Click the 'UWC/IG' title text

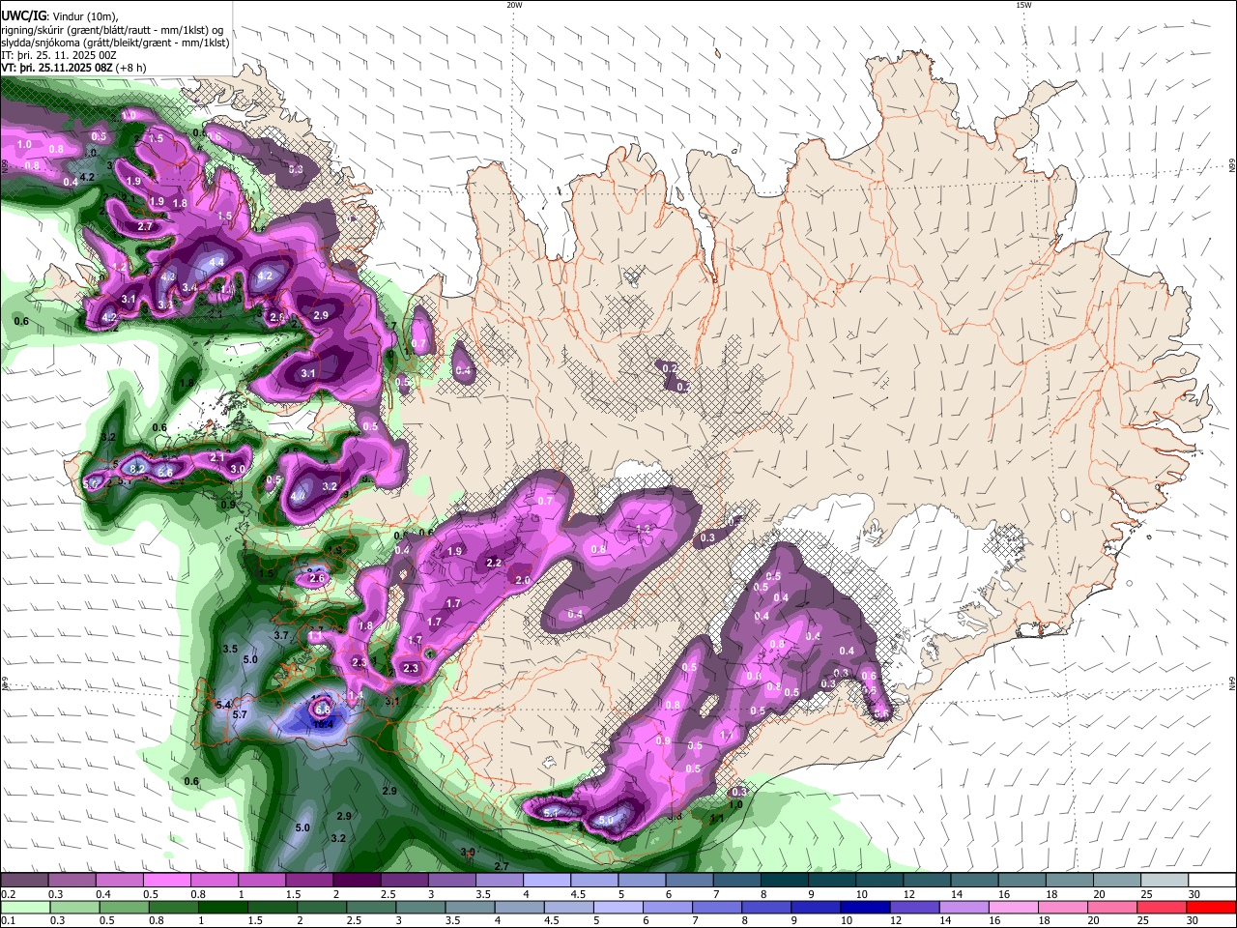click(23, 15)
